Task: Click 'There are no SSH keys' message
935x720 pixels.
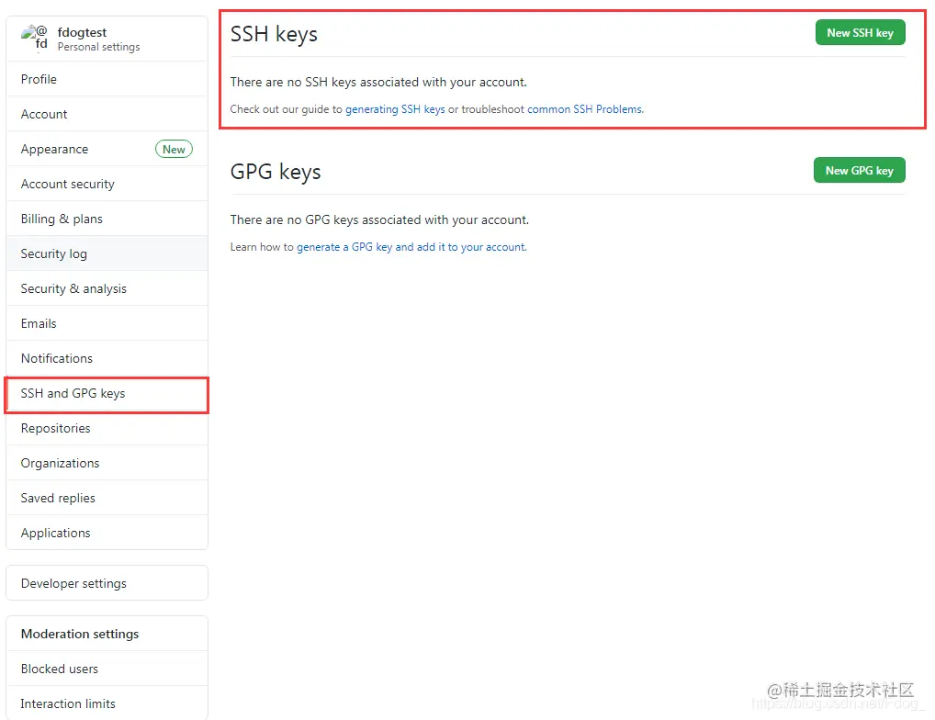Action: pos(378,82)
